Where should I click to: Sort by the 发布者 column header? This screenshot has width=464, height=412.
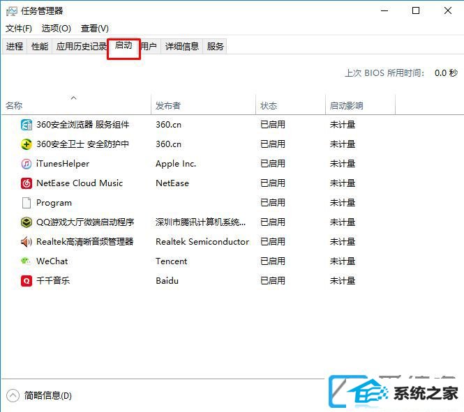tap(203, 105)
